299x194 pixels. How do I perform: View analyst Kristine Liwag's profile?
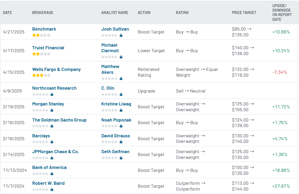point(116,104)
